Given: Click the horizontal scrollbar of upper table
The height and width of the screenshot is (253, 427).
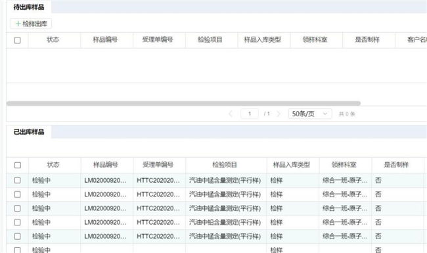Looking at the screenshot, I should click(x=183, y=103).
